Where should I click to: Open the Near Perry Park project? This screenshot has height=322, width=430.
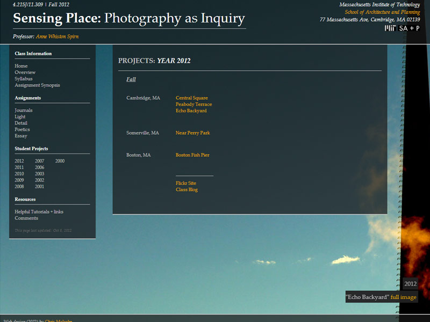click(x=192, y=133)
